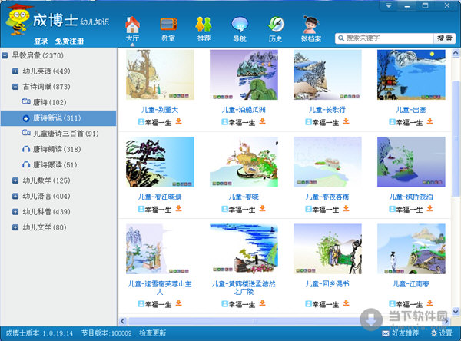Click the download icon under 儿童-春江晓景

178,208
